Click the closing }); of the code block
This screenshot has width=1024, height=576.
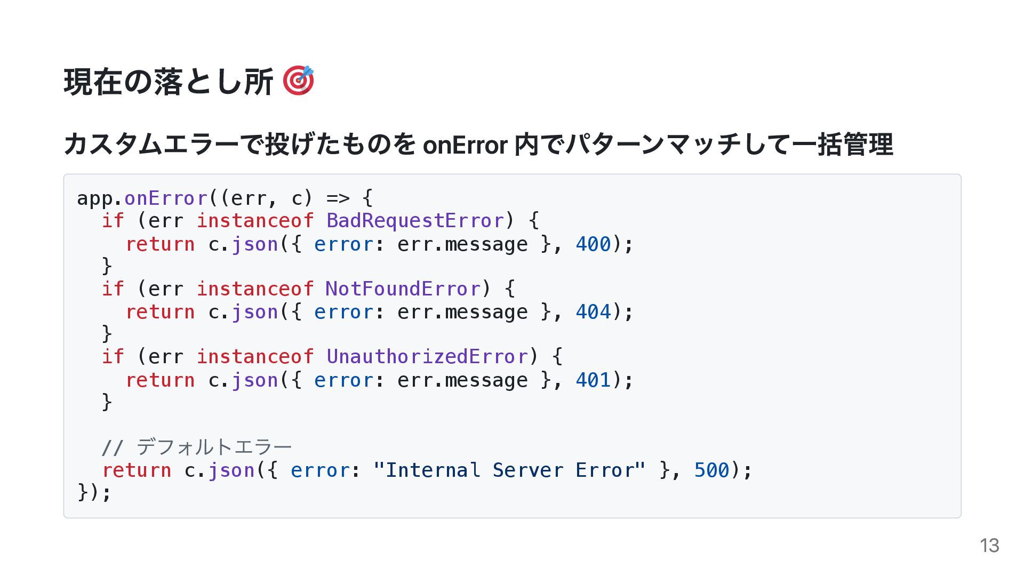point(94,492)
